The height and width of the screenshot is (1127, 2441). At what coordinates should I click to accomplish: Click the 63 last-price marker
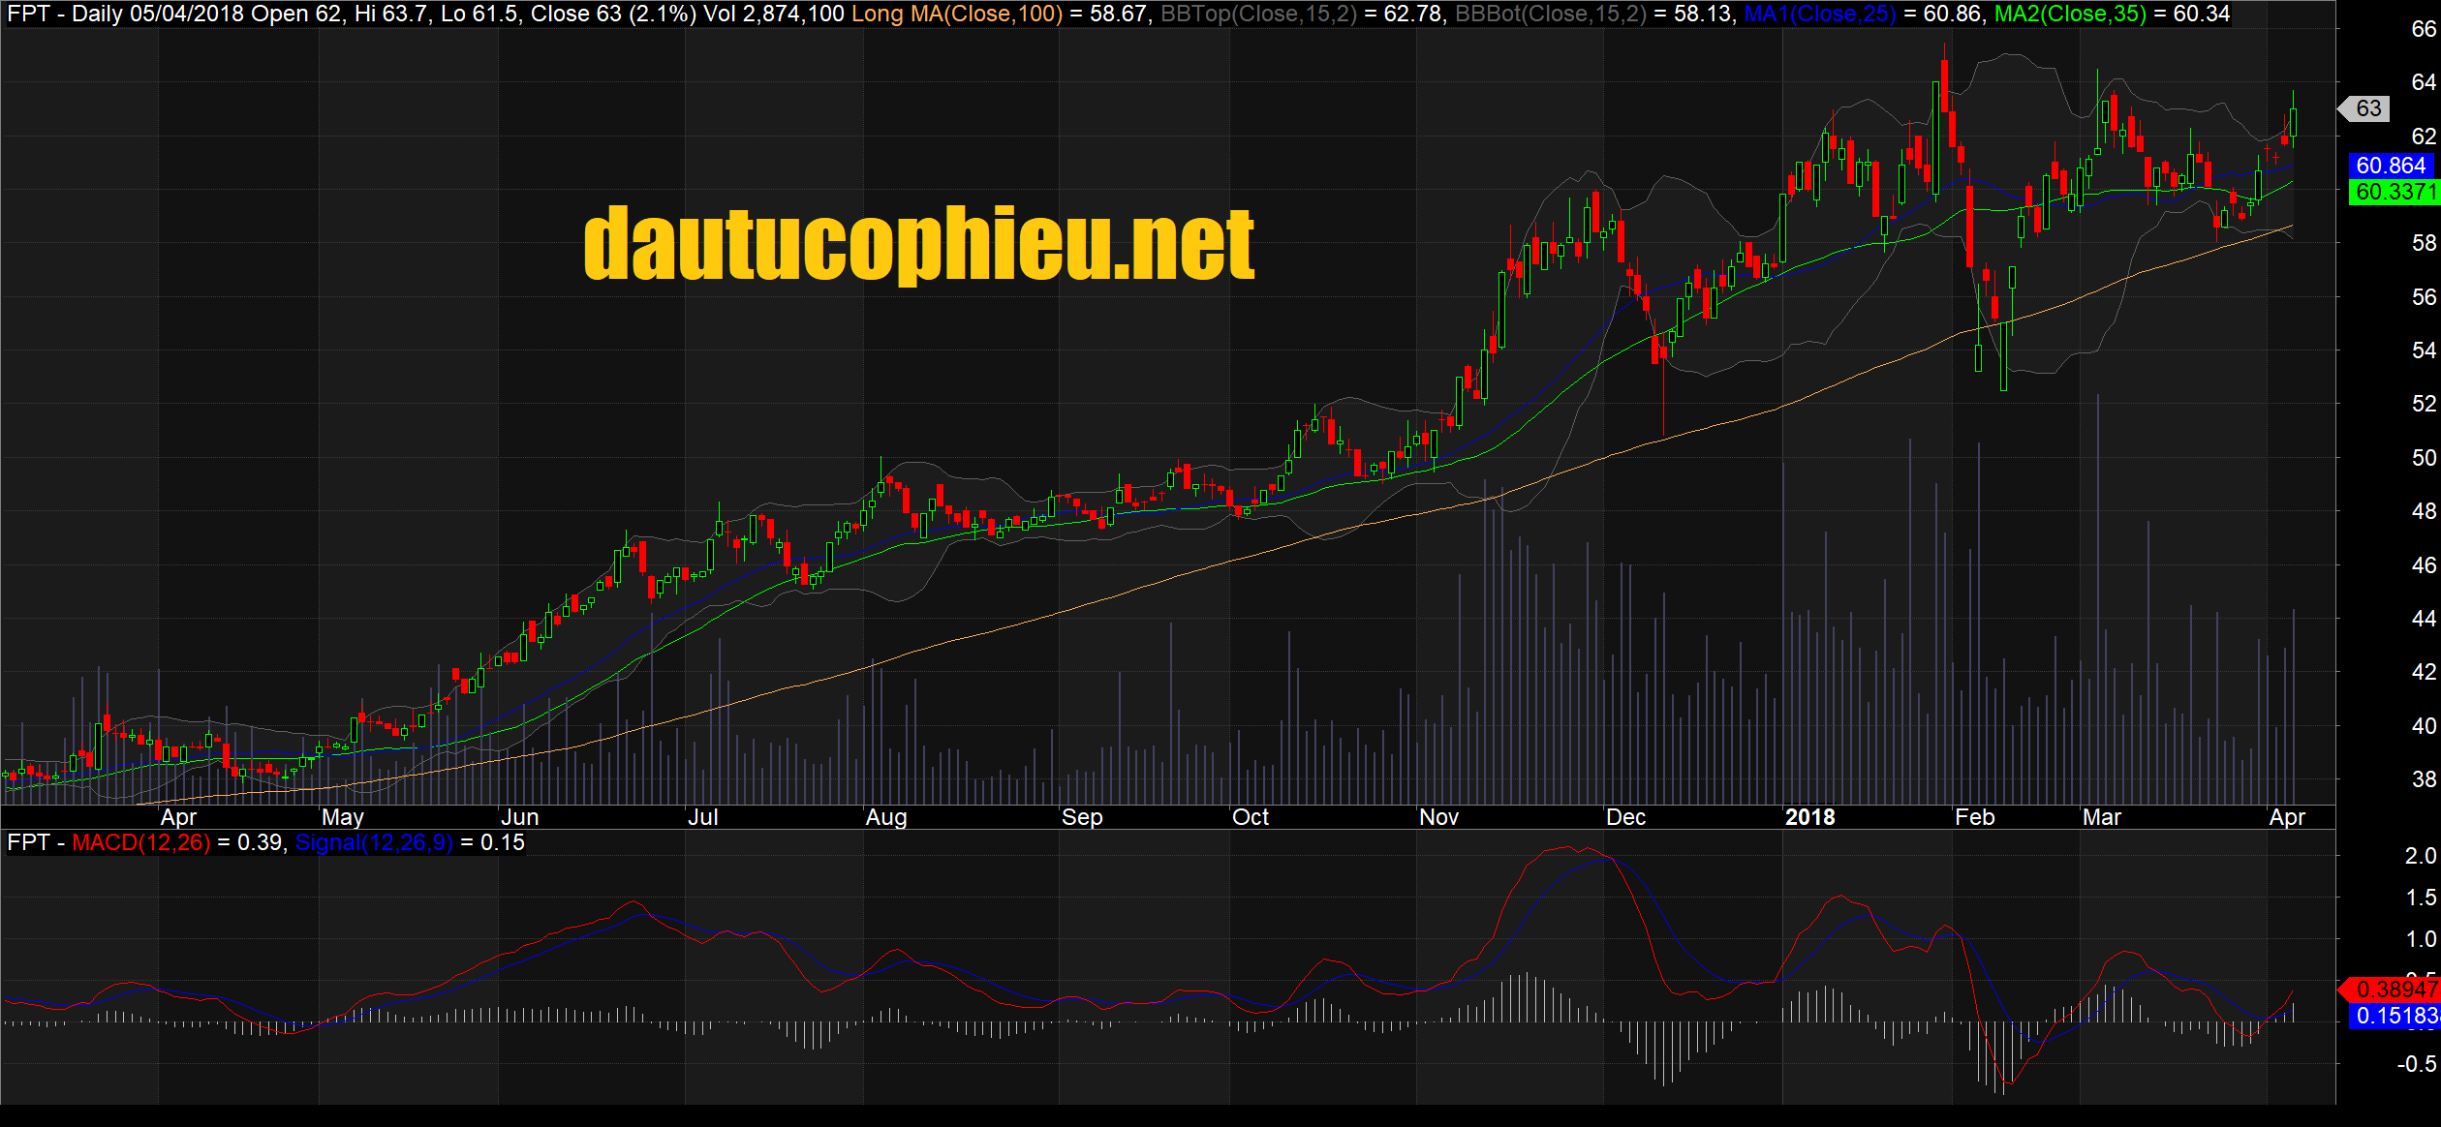[2367, 108]
